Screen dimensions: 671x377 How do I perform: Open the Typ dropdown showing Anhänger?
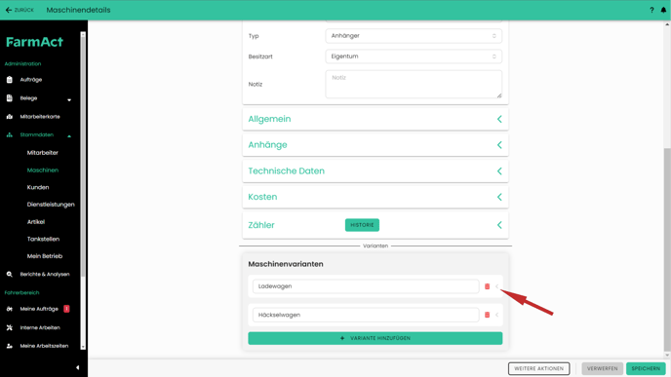[x=414, y=36]
